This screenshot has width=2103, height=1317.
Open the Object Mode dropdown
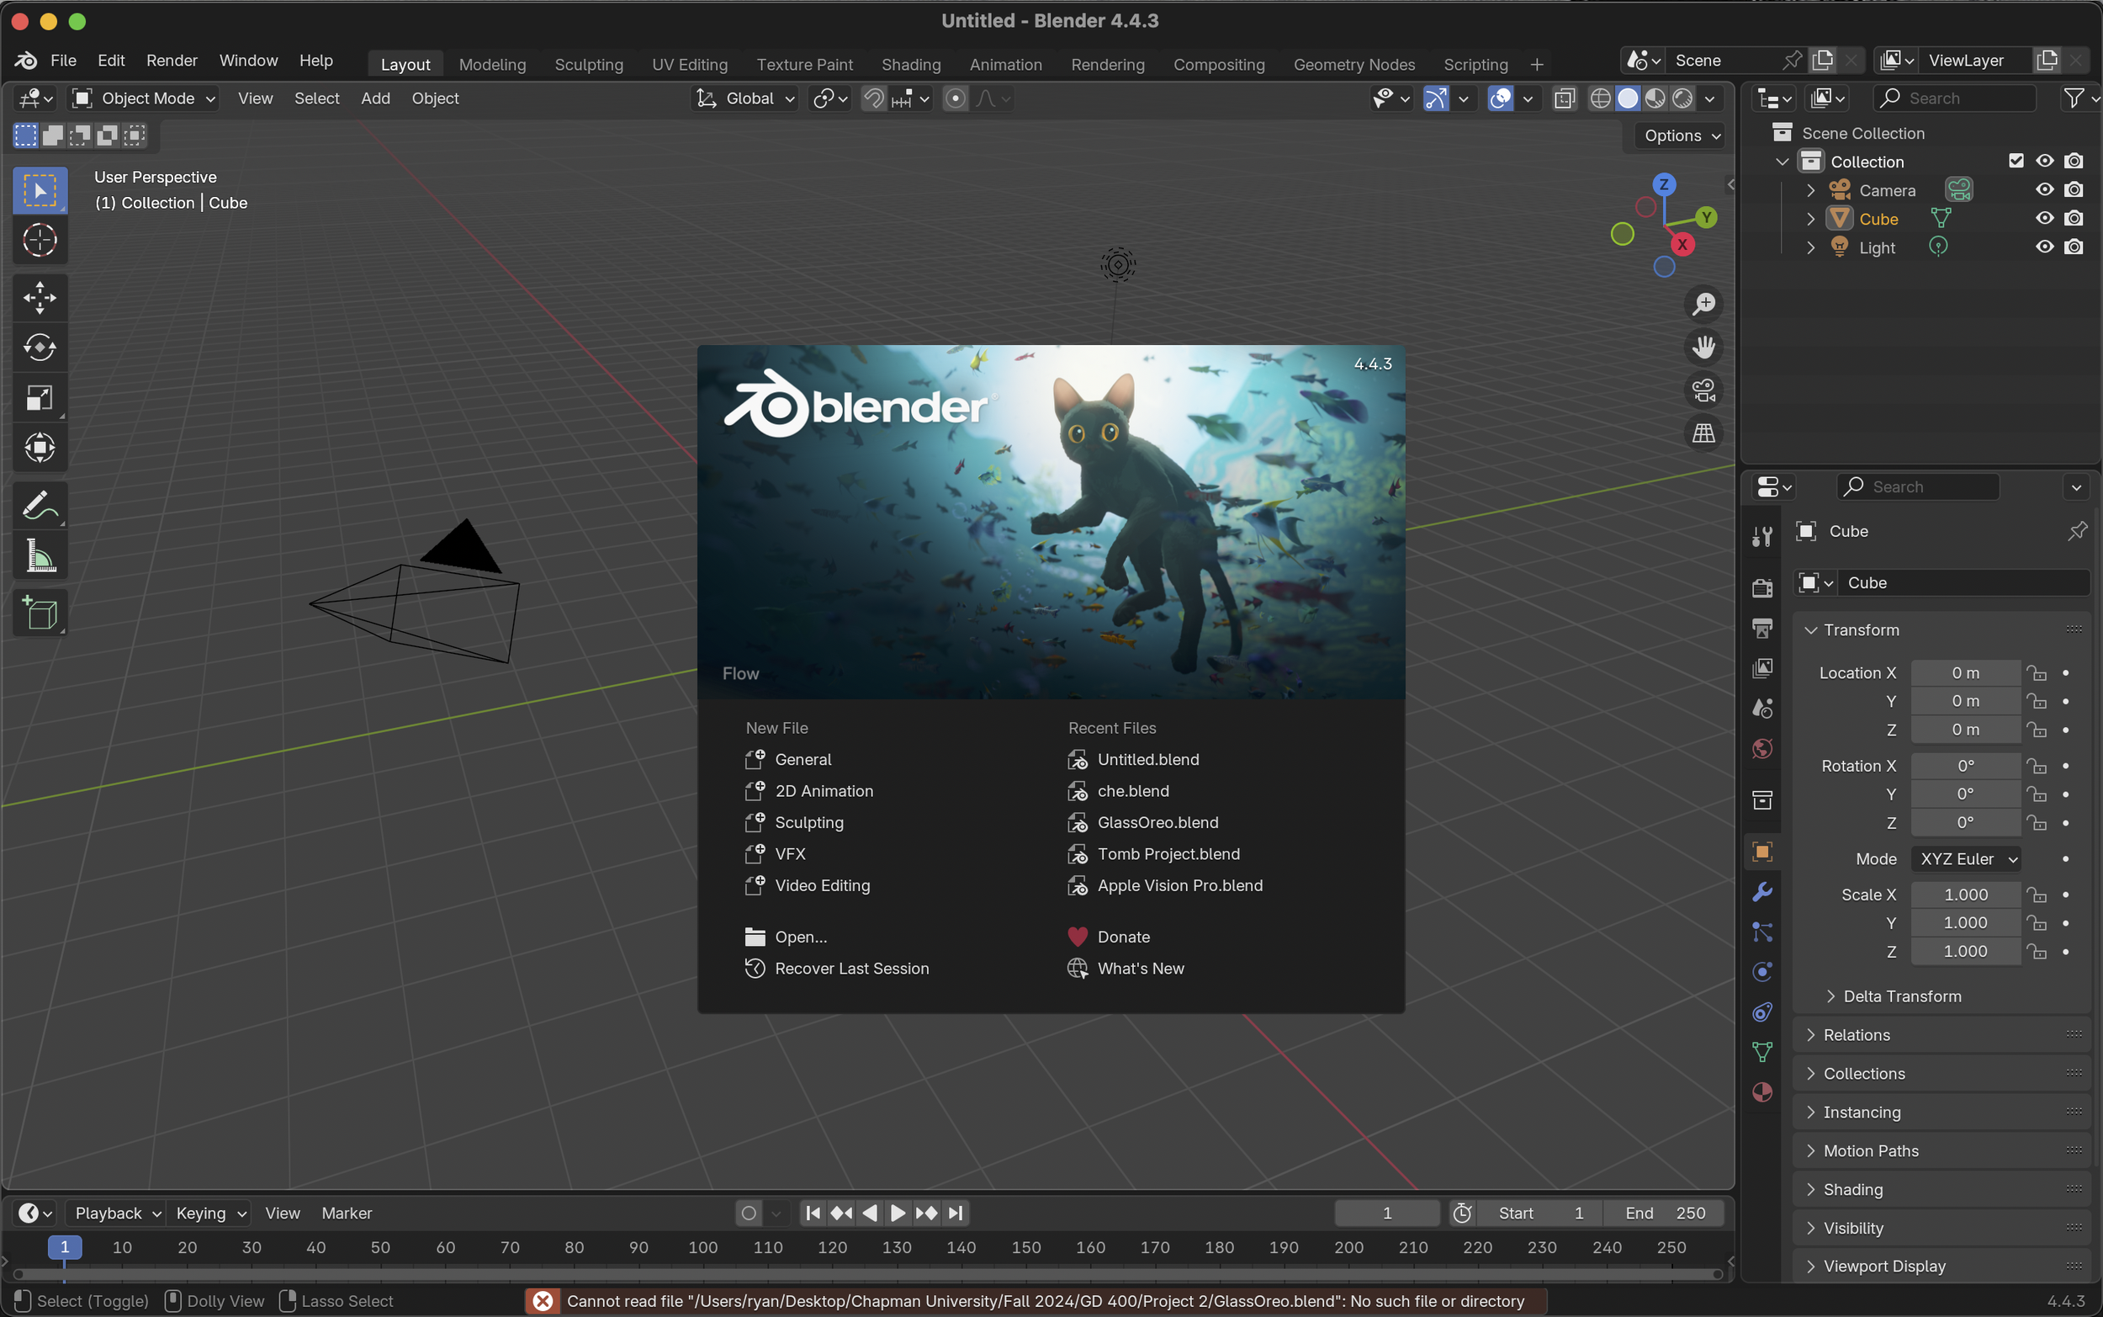144,98
